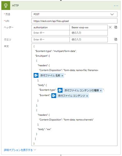Switch headers to text mode icon
This screenshot has width=122, height=156.
(116, 27)
